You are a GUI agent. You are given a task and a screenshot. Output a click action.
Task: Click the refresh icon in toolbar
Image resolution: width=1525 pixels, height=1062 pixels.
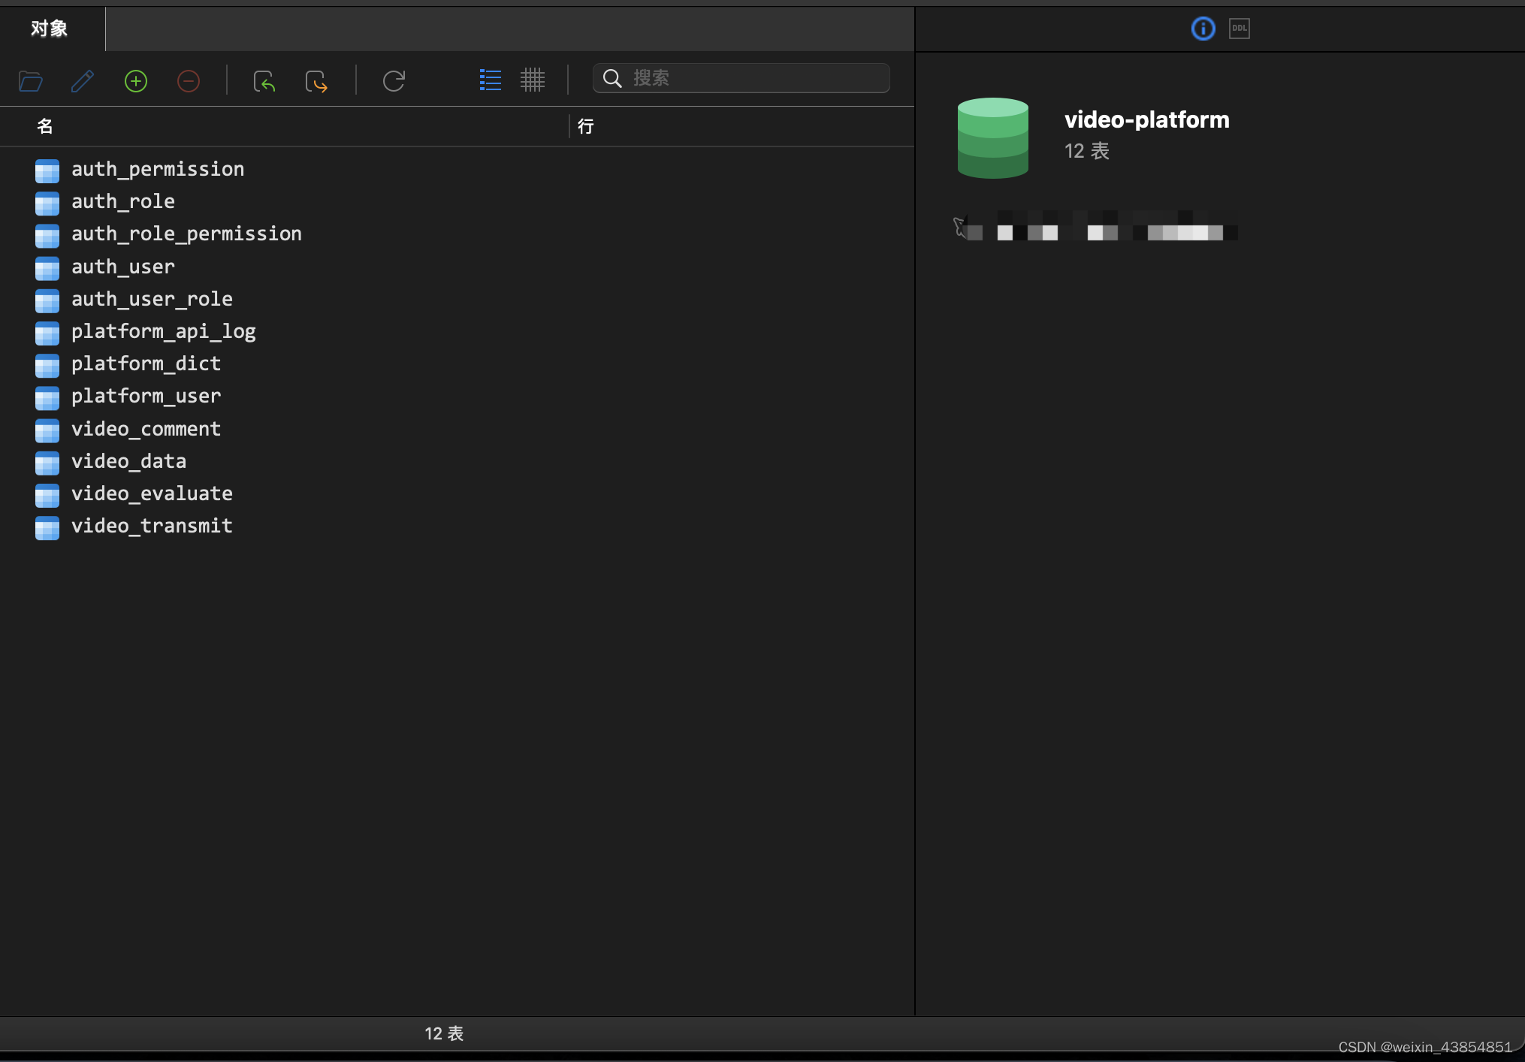pos(394,80)
